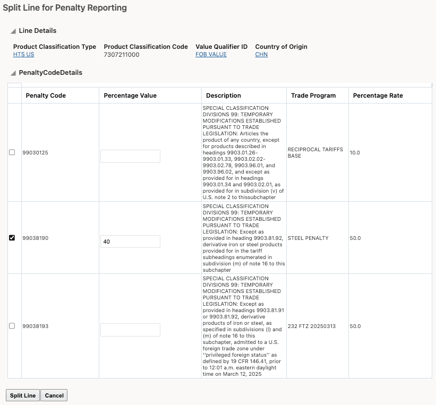Enable the checkbox for penalty code 99038193
This screenshot has width=436, height=405.
click(x=12, y=326)
